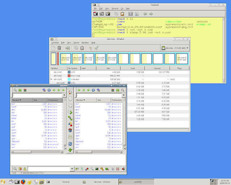This screenshot has width=231, height=185.
Task: Collapse the /dev/sda3 extended partition row
Action: [51, 79]
